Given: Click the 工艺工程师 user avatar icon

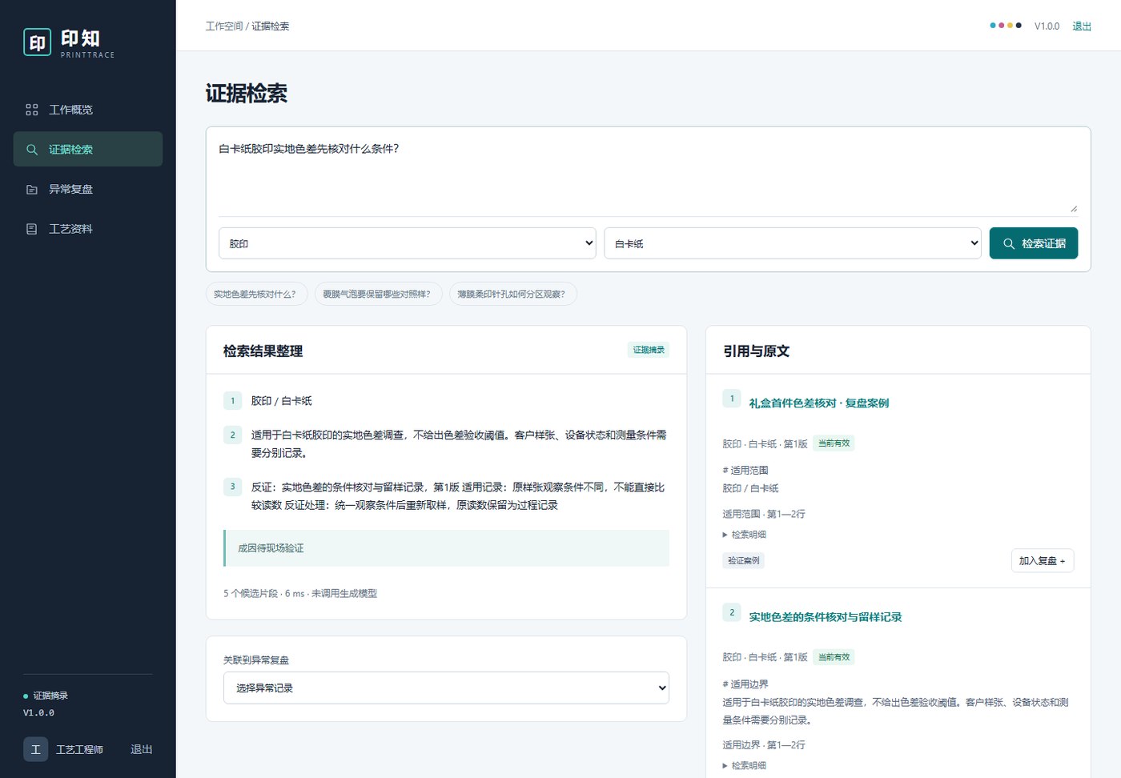Looking at the screenshot, I should pyautogui.click(x=35, y=749).
